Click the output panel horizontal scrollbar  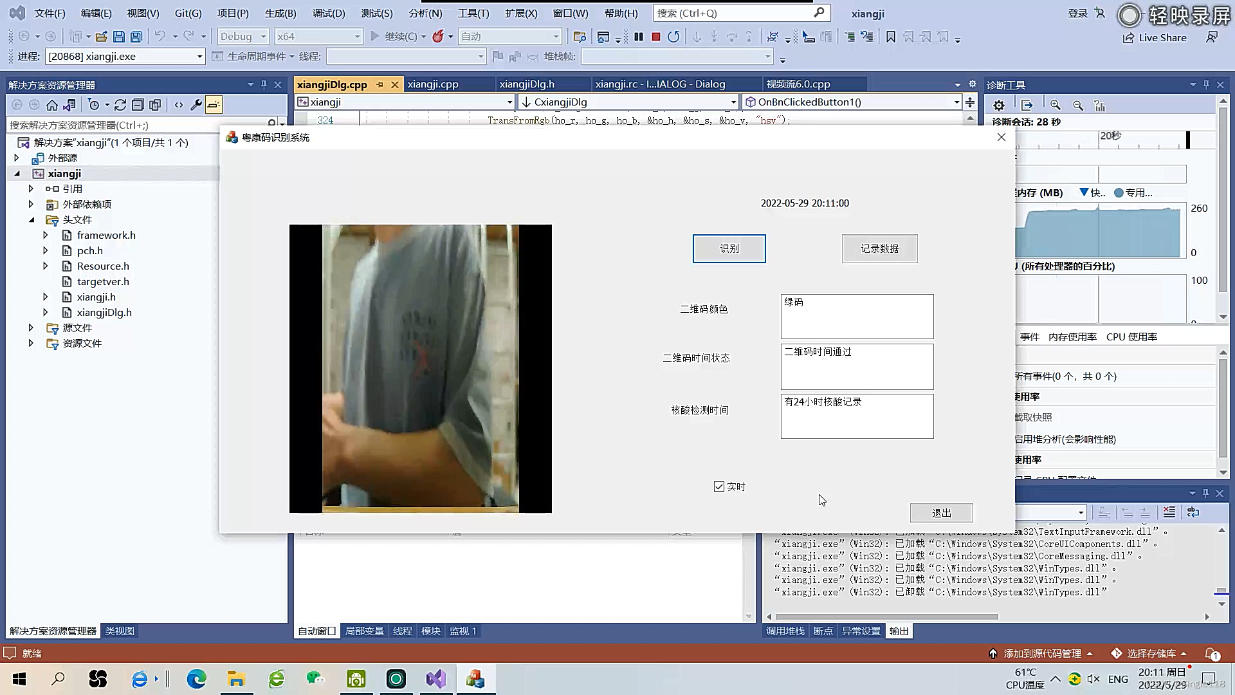click(x=888, y=616)
